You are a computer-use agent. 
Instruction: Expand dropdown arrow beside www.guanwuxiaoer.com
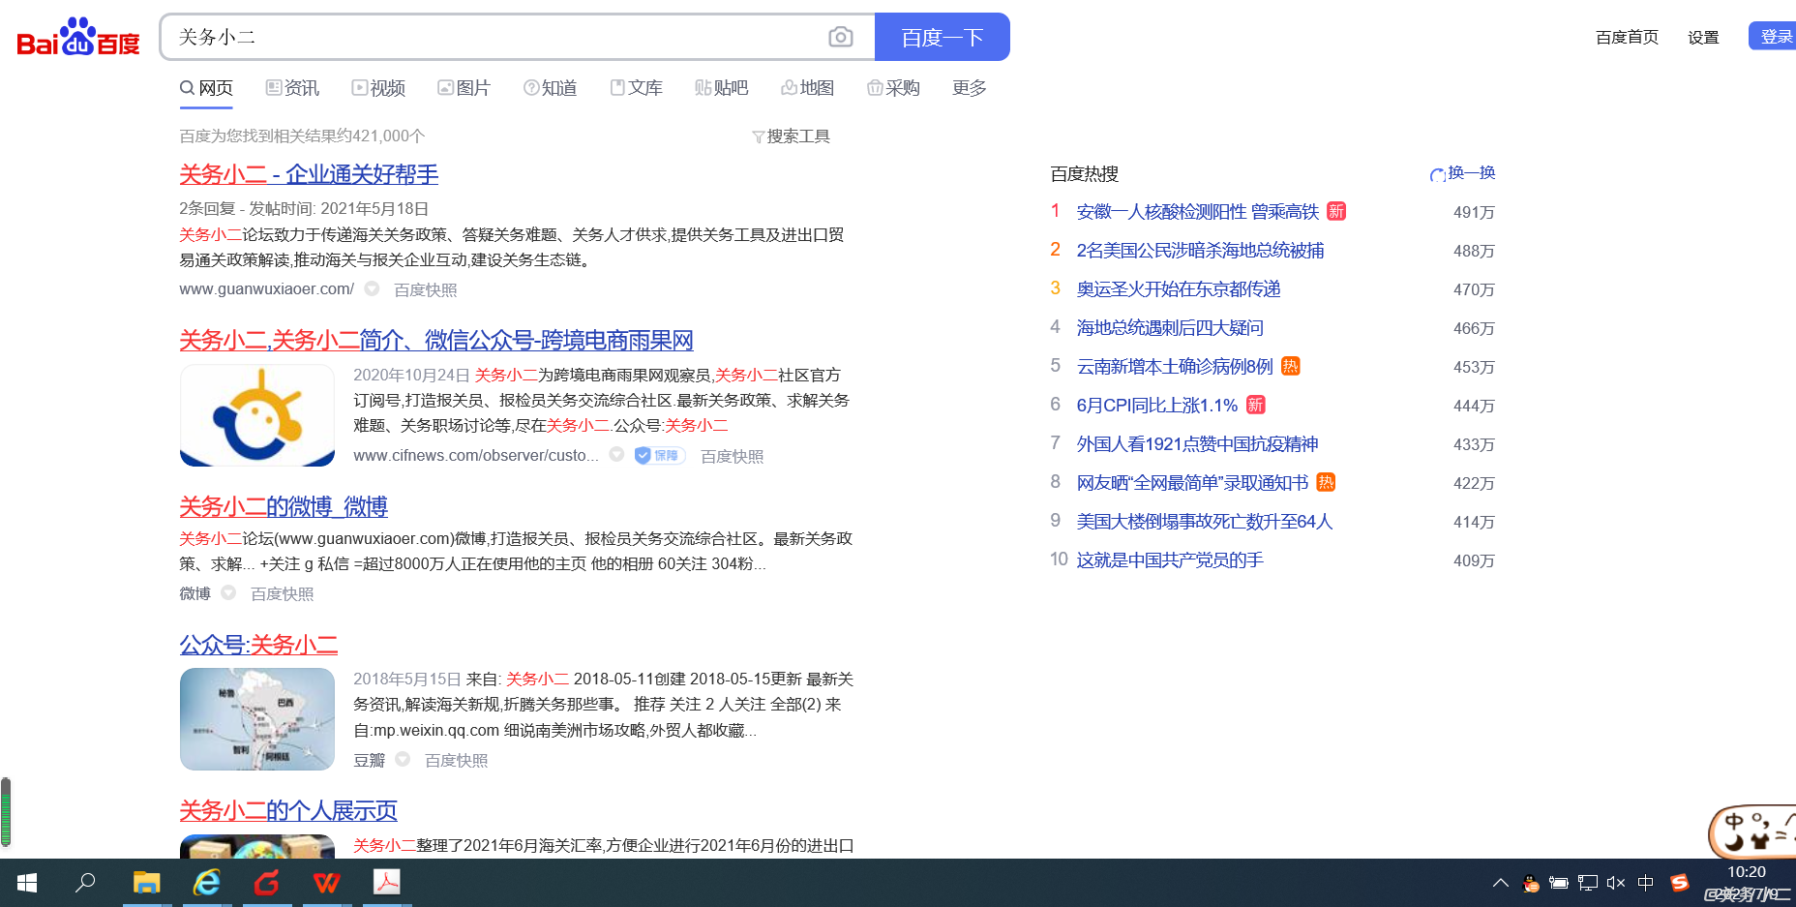tap(372, 288)
